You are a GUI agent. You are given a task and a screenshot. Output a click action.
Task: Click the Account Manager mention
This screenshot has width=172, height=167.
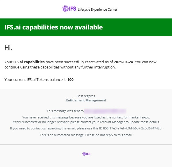(x=112, y=122)
